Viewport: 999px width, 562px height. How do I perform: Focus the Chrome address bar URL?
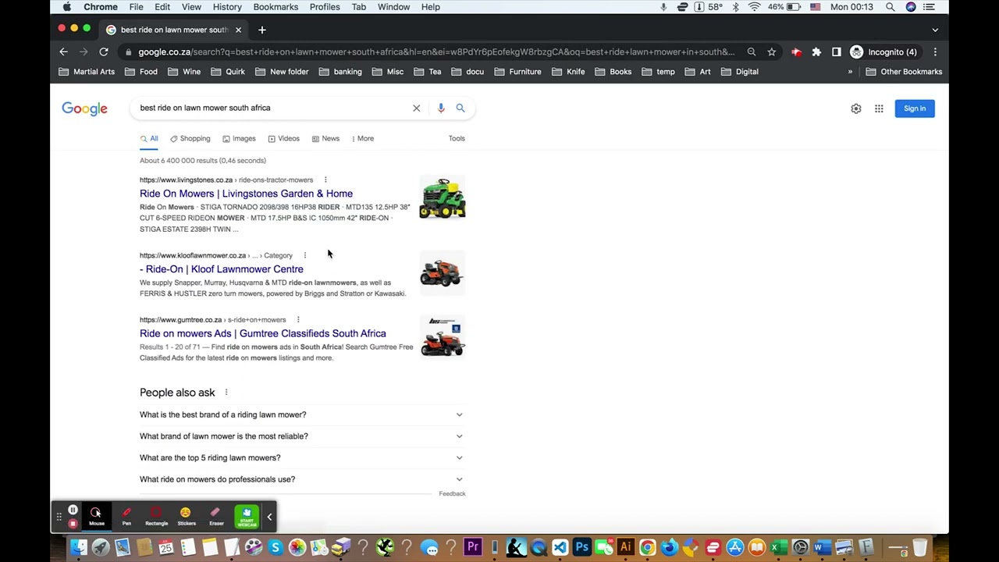pyautogui.click(x=436, y=52)
